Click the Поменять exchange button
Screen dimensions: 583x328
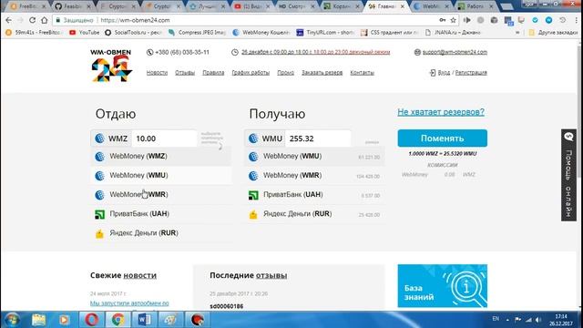click(x=442, y=138)
